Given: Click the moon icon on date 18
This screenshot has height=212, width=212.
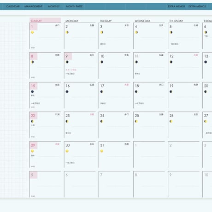Looking at the screenshot, I should [x=136, y=92].
